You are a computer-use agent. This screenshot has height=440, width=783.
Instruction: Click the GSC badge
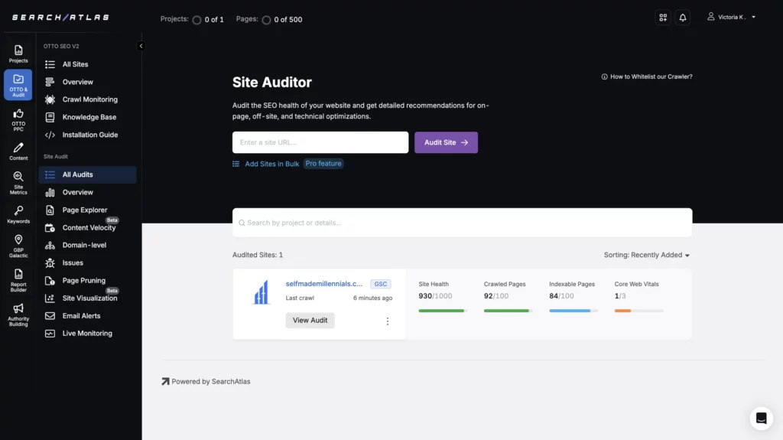(381, 284)
